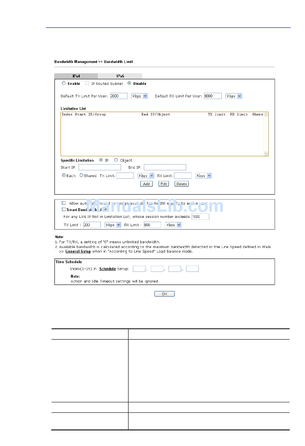Viewport: 305px width, 446px height.
Task: Open the Default RX Limit Kbps dropdown
Action: (x=234, y=96)
